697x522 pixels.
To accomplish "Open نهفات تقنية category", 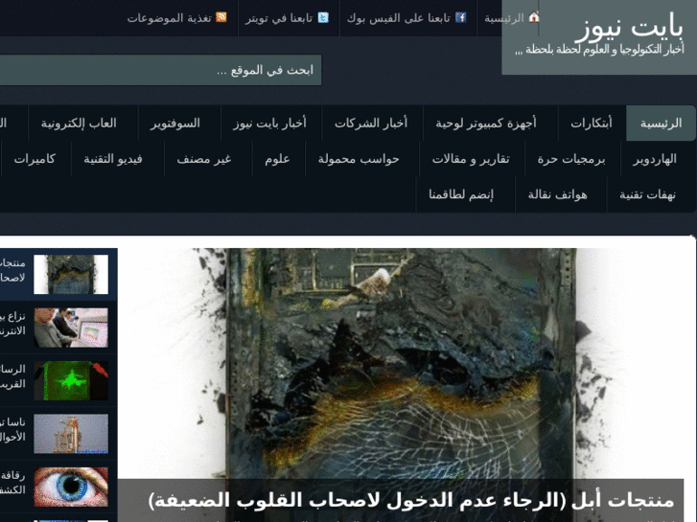I will coord(648,194).
